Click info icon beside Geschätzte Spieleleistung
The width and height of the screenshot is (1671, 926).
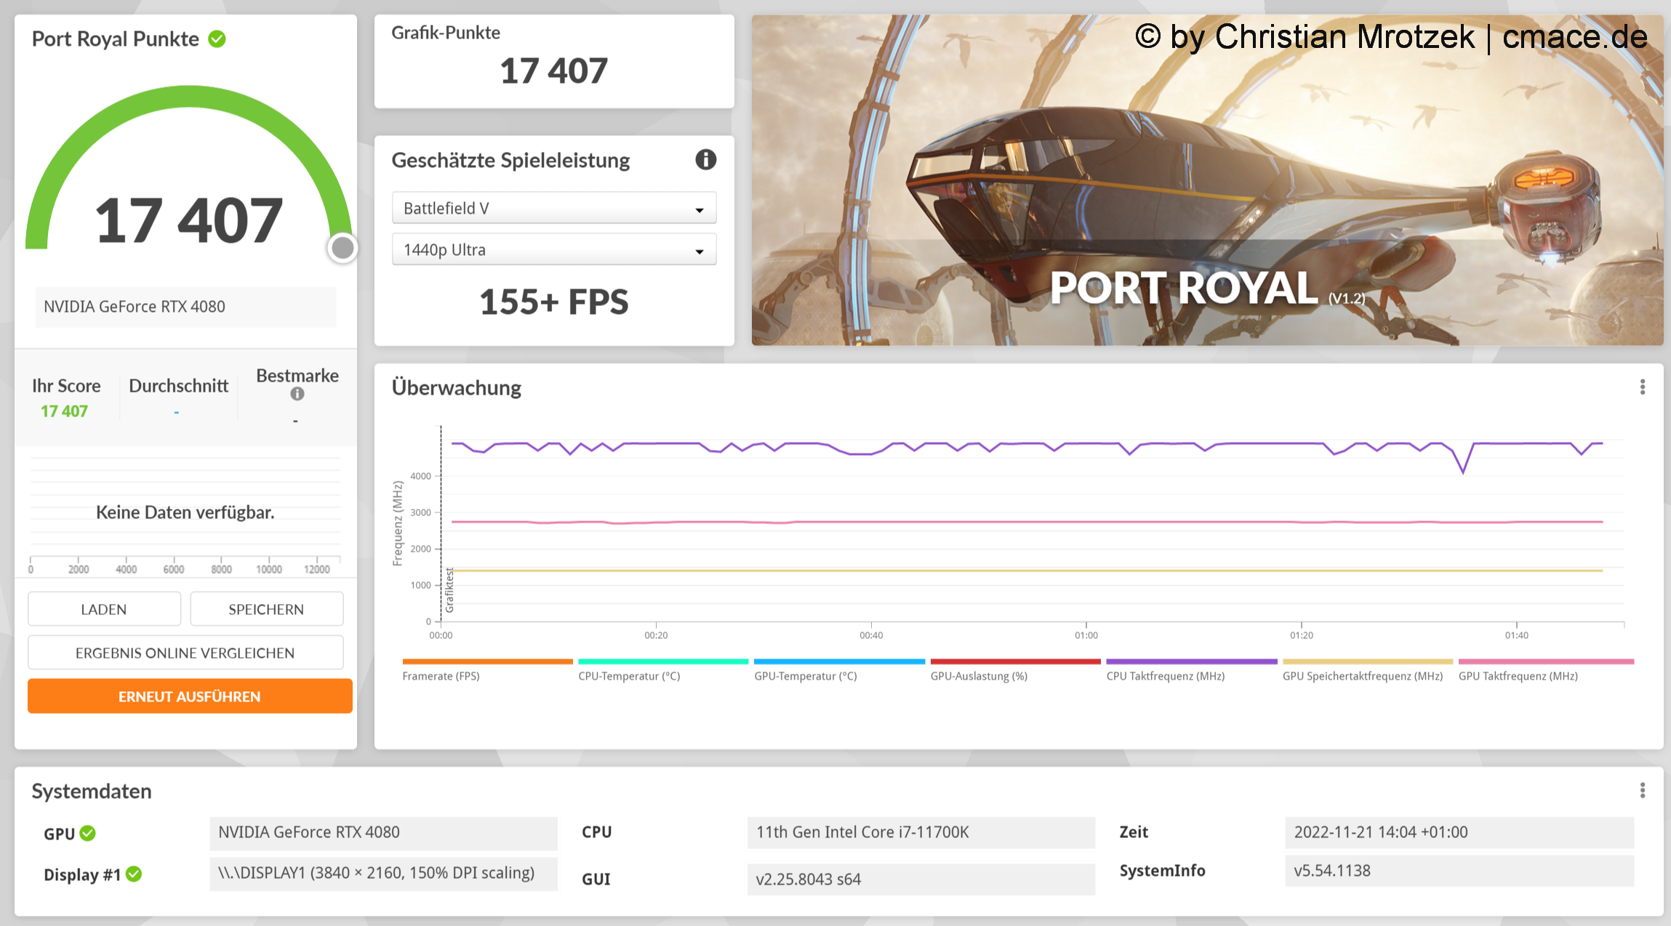tap(705, 159)
